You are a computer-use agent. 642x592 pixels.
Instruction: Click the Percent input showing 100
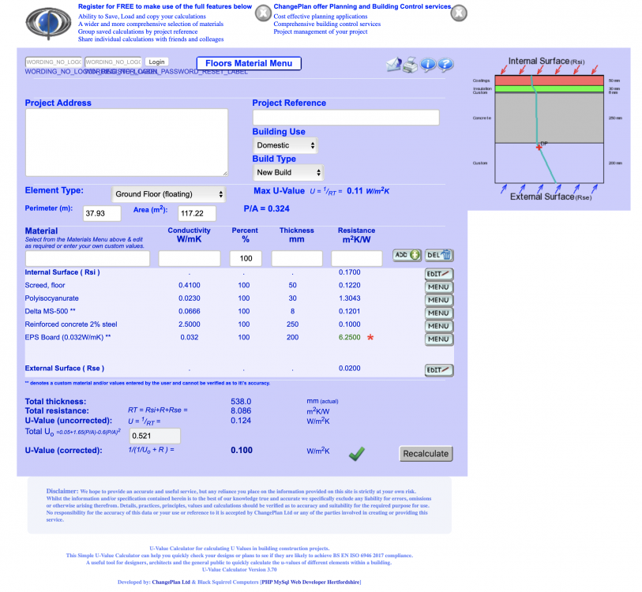click(246, 258)
